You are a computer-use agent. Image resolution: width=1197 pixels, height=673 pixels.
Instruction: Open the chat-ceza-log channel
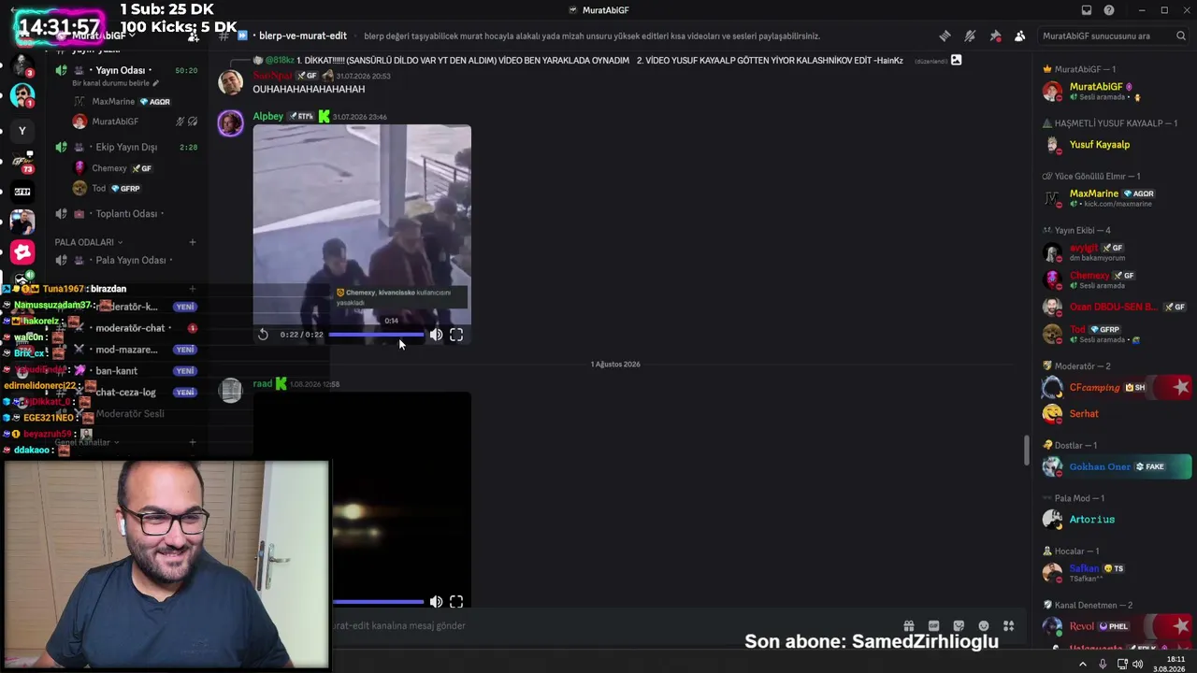125,393
